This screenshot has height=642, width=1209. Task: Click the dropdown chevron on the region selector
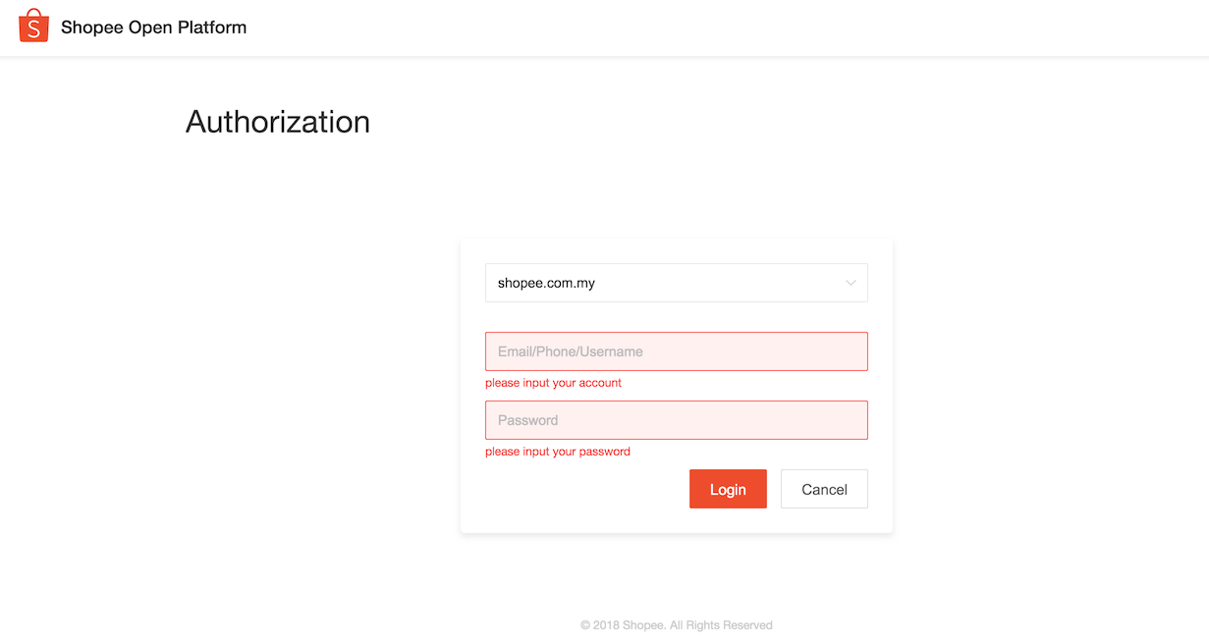851,283
